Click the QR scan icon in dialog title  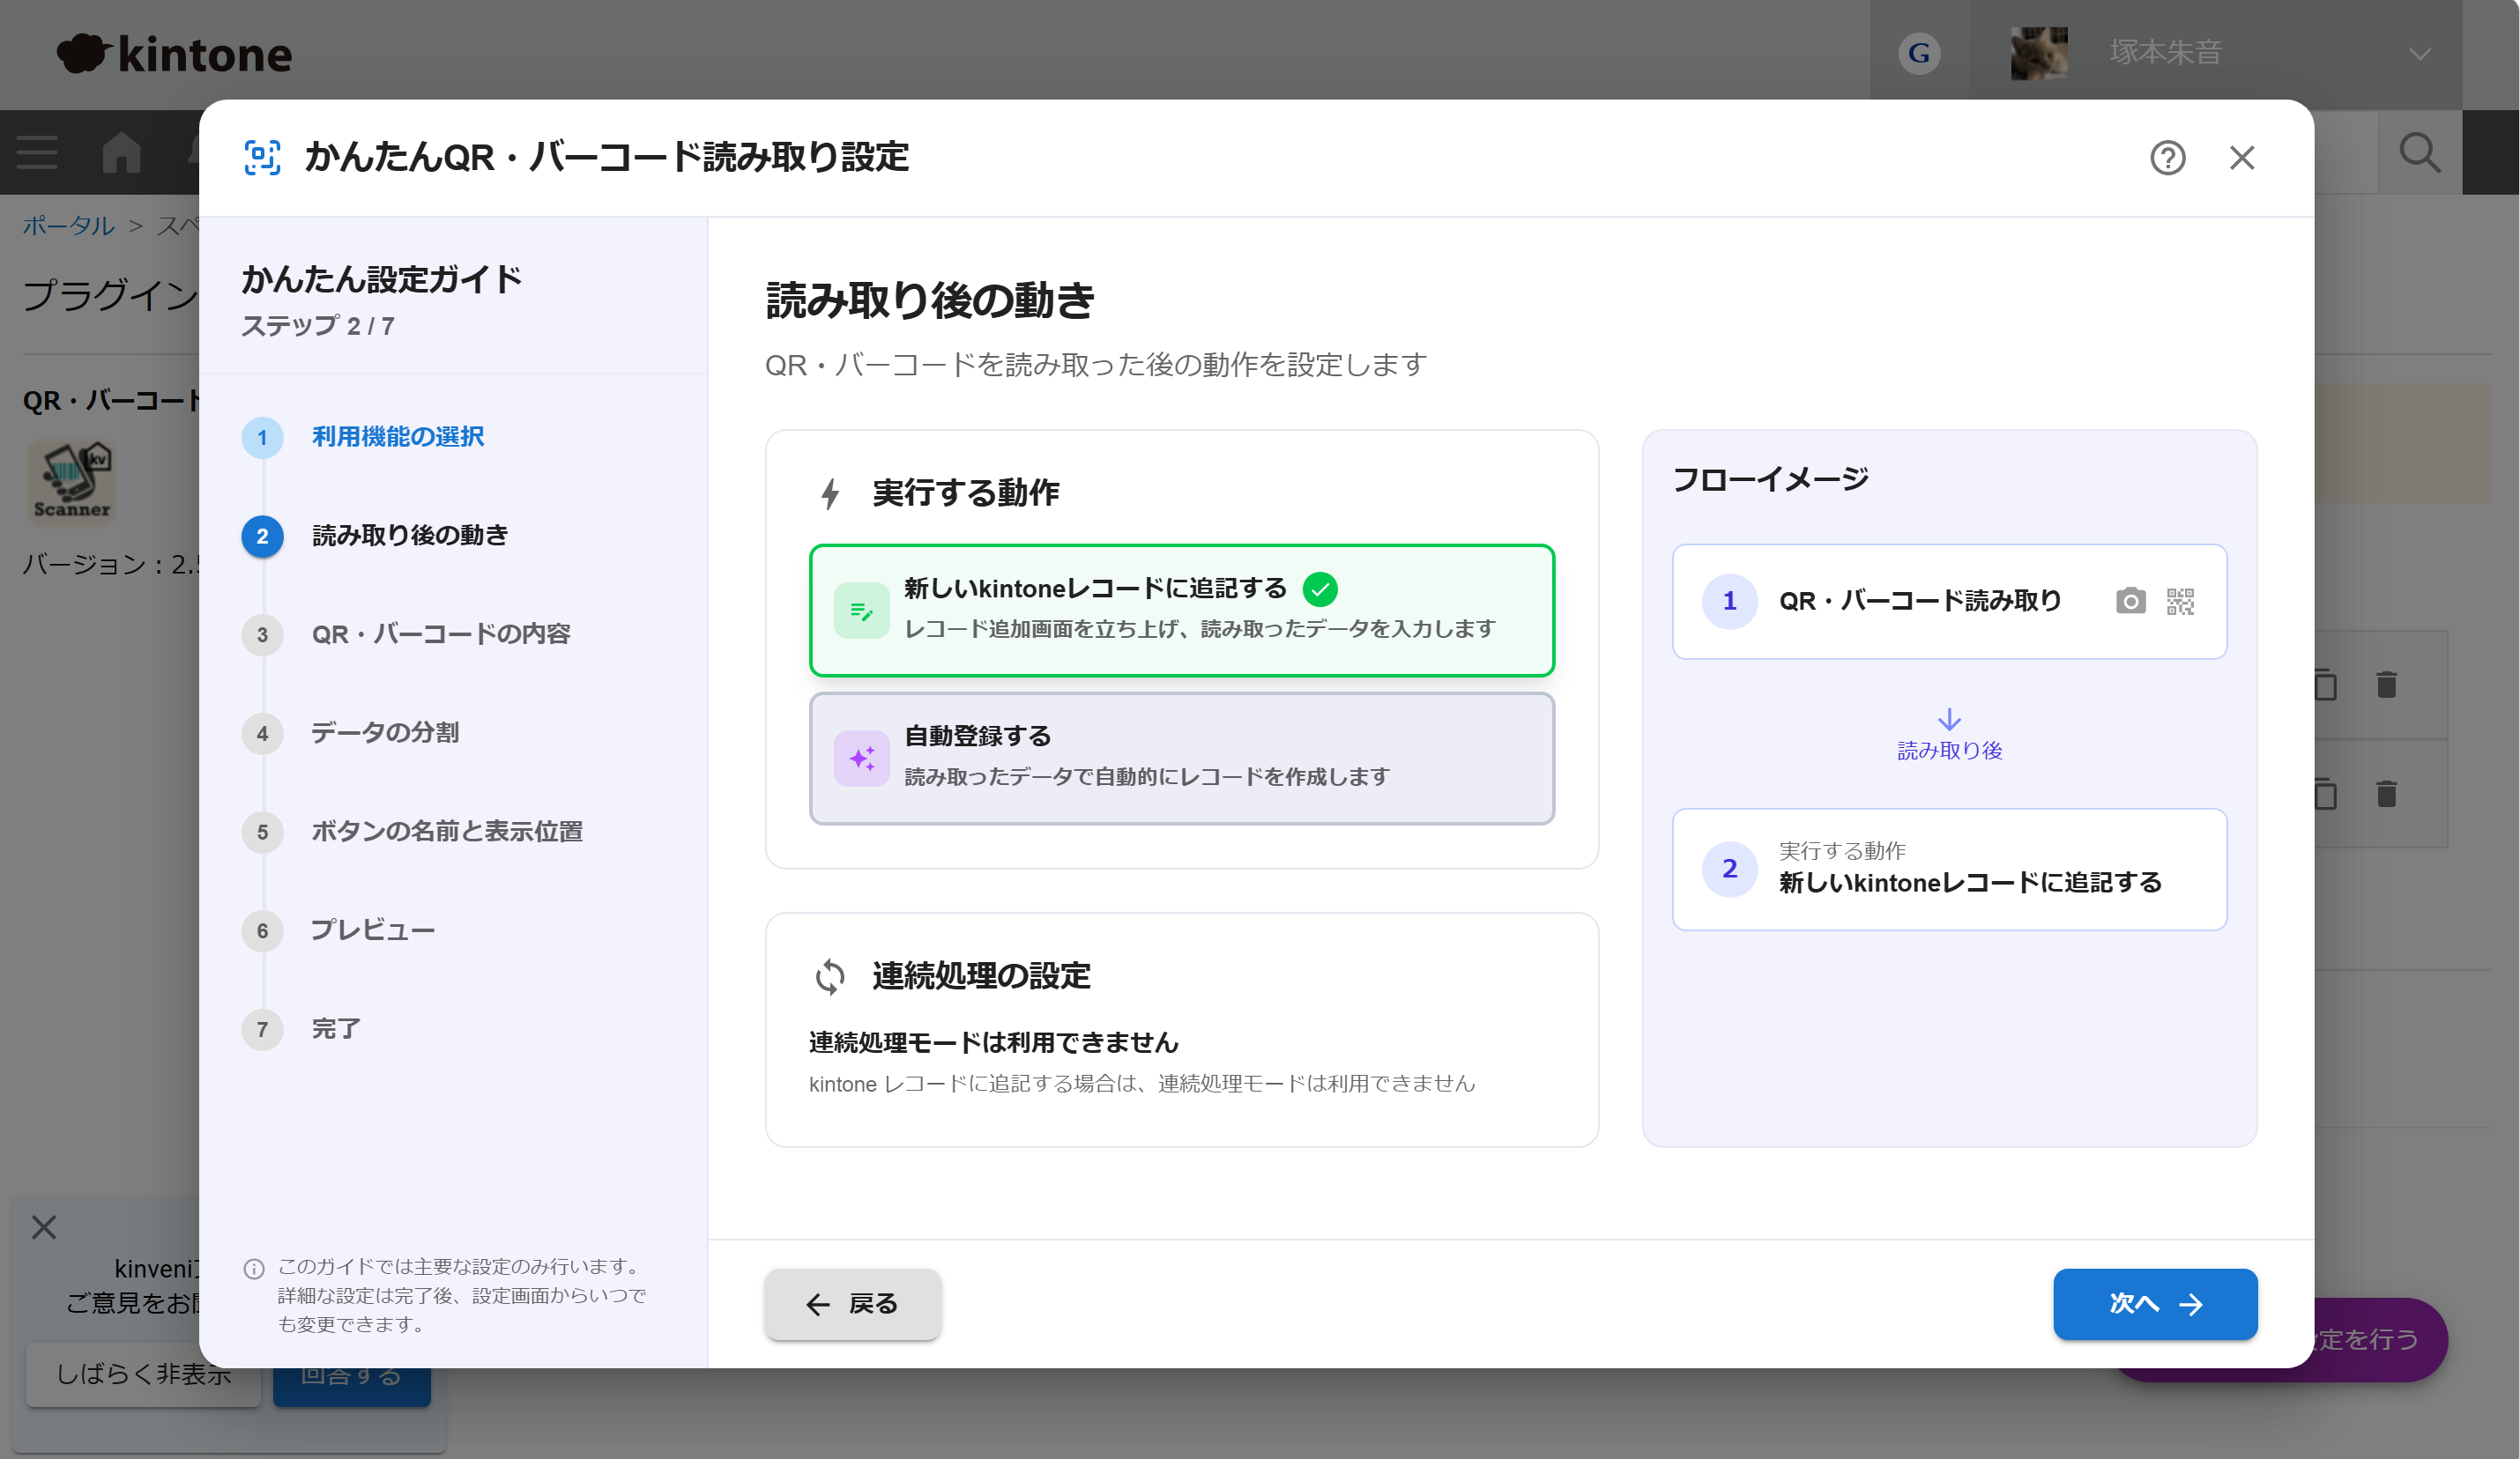pos(262,158)
